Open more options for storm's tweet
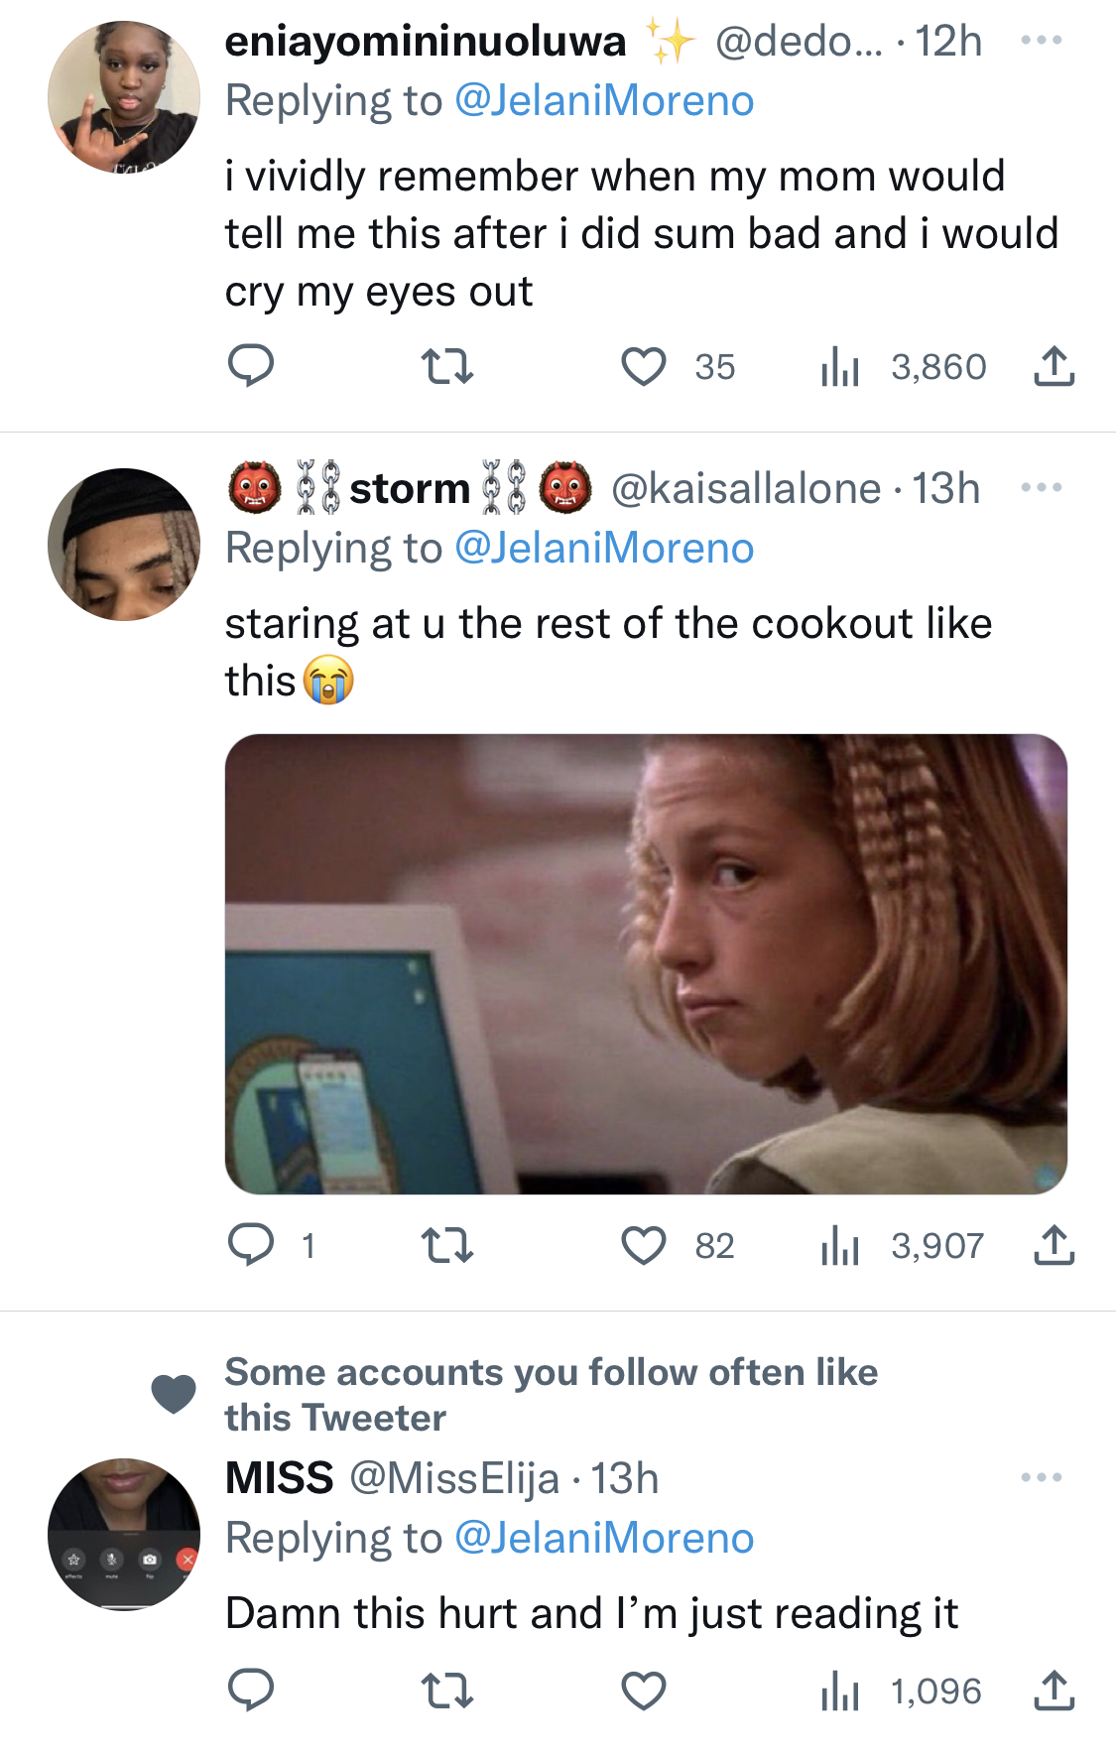 coord(1042,487)
